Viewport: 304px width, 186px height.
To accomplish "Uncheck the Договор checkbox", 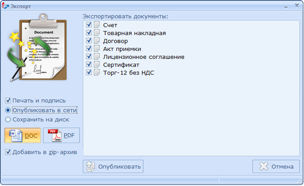I will (89, 40).
